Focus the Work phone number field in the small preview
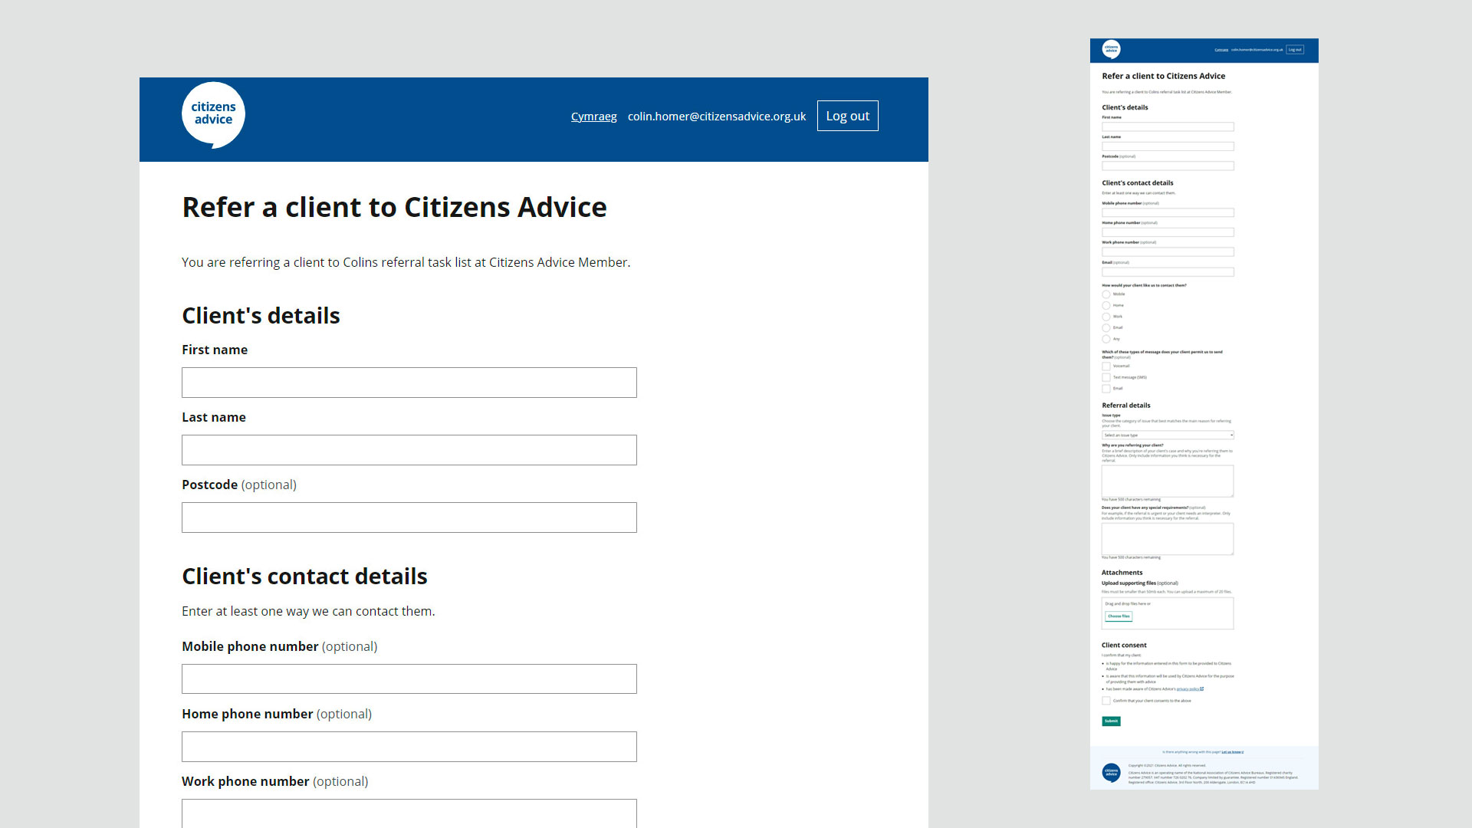Viewport: 1472px width, 828px height. point(1168,251)
